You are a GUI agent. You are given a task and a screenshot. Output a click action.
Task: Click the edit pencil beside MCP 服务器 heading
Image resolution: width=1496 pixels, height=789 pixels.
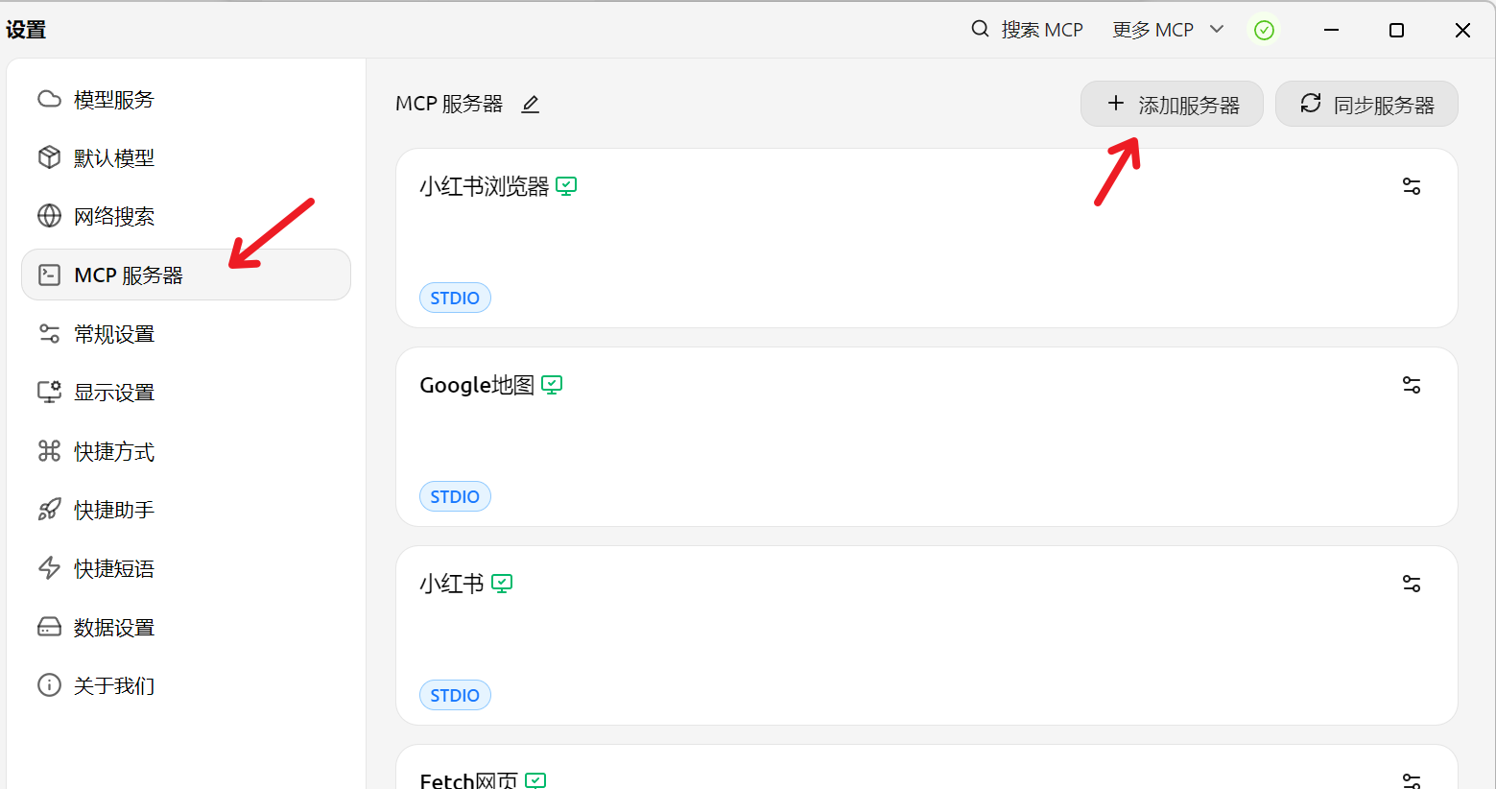[x=530, y=104]
